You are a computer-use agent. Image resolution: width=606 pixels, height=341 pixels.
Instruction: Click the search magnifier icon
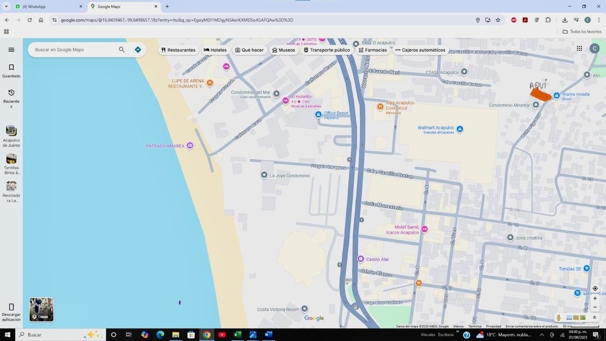122,50
